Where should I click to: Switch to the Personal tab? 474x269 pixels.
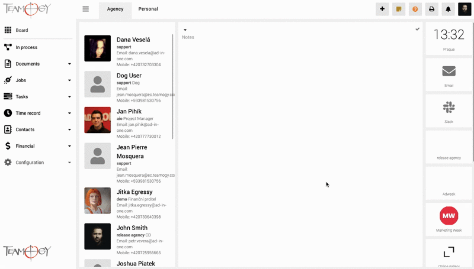148,9
